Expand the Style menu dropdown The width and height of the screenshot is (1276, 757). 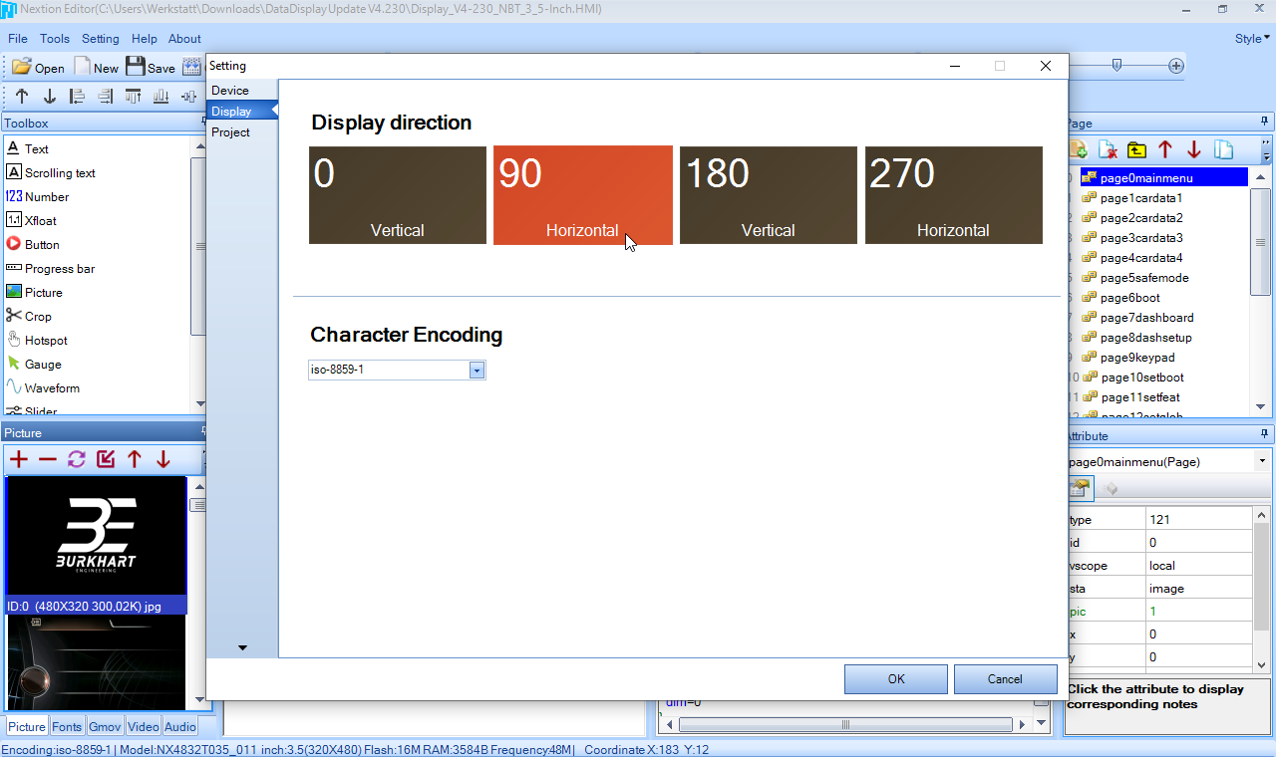coord(1252,39)
